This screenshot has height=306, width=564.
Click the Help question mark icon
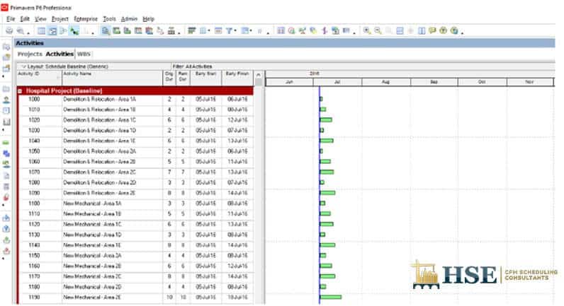[444, 31]
